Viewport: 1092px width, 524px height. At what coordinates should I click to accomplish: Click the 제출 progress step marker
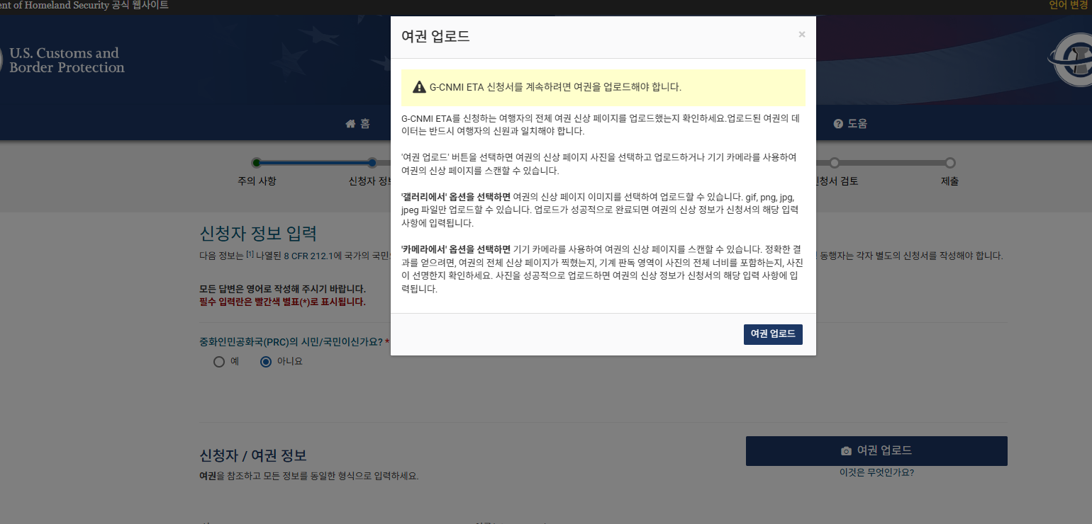tap(950, 163)
